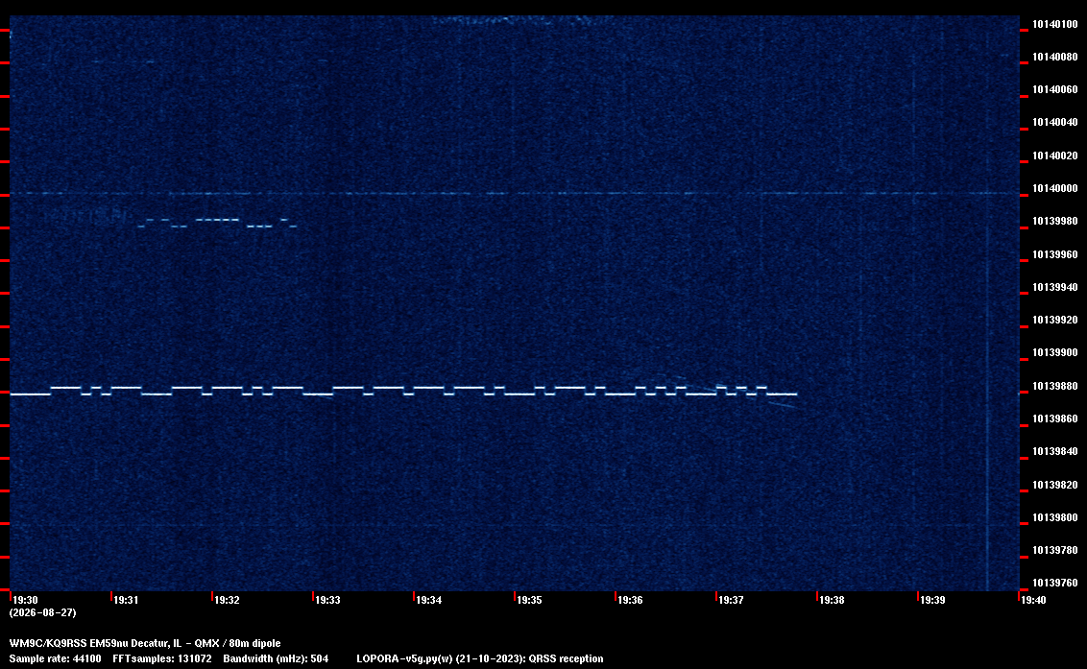Click the 10139780 frequency label
The width and height of the screenshot is (1087, 669).
coord(1054,550)
